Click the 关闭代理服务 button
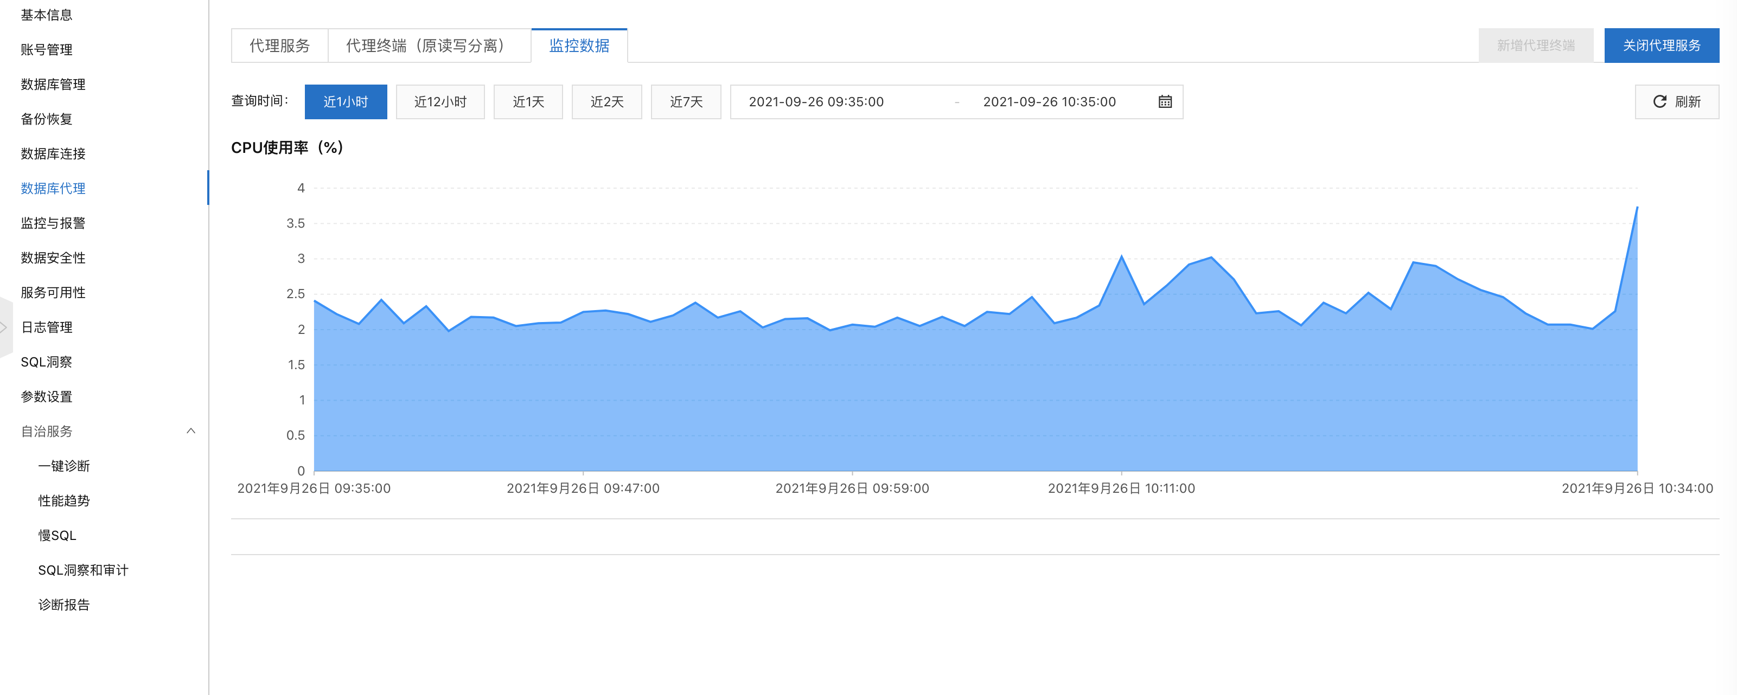Image resolution: width=1737 pixels, height=695 pixels. (x=1662, y=46)
